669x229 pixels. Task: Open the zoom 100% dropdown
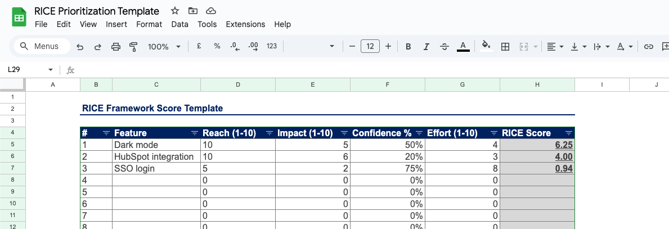point(164,47)
